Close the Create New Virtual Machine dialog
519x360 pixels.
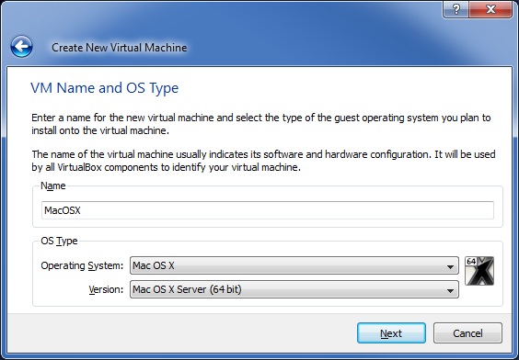tap(490, 9)
